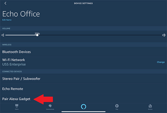
Task: Click the Device Settings title
Action: [x=83, y=3]
